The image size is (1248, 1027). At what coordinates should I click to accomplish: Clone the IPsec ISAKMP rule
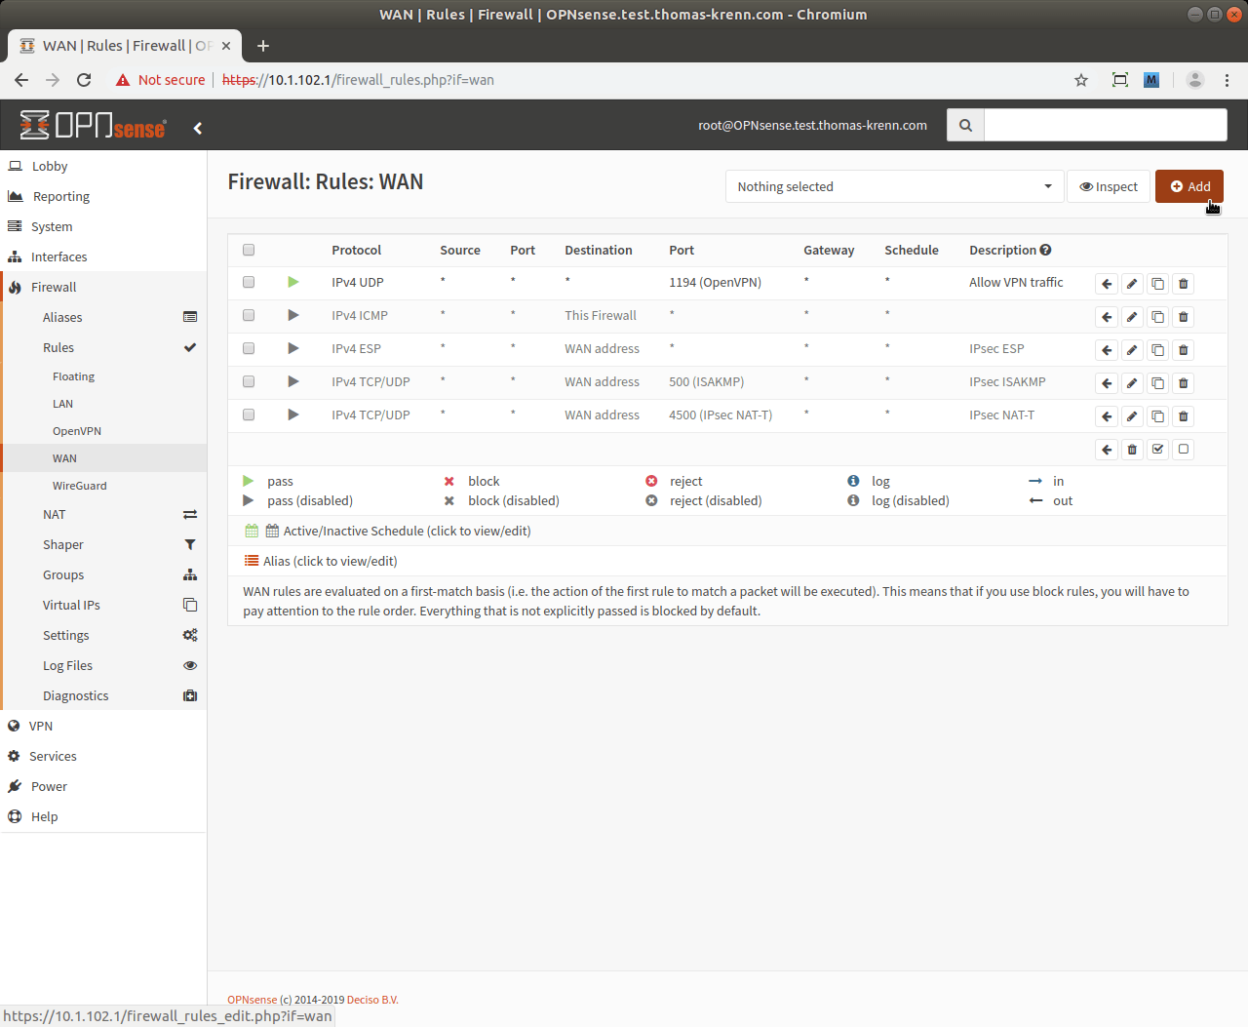(1157, 383)
